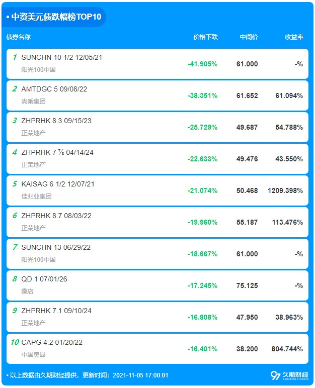The image size is (315, 388).
Task: Click the 久期财经 logo icon
Action: [x=275, y=375]
